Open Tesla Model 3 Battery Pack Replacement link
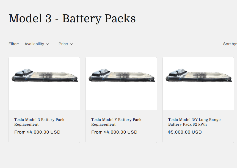Viewport: 237px width, 168px height. pos(39,122)
